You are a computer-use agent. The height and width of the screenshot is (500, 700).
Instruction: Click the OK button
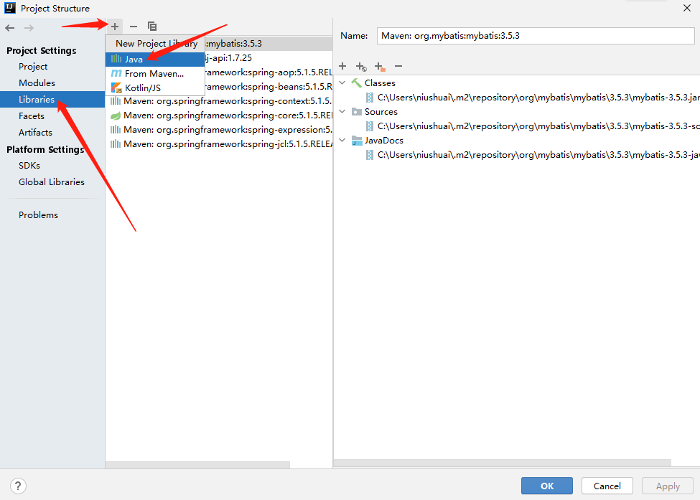pos(547,486)
